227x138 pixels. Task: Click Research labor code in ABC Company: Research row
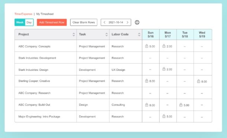pos(118,93)
